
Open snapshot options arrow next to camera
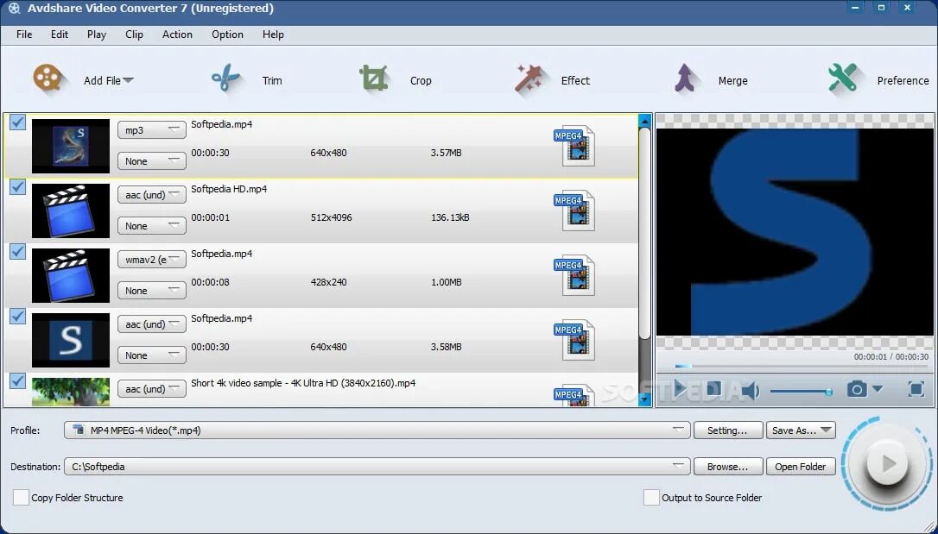(x=877, y=389)
